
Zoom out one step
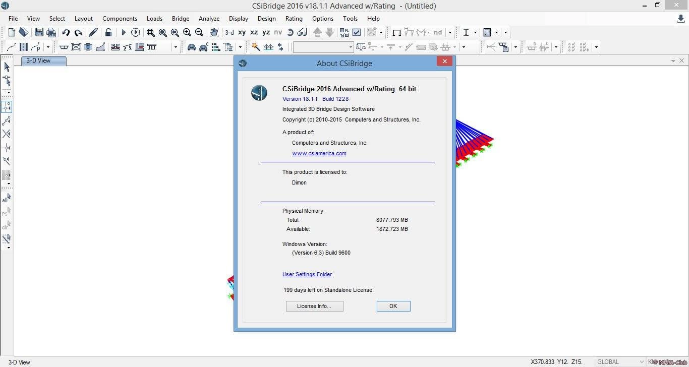coord(199,32)
